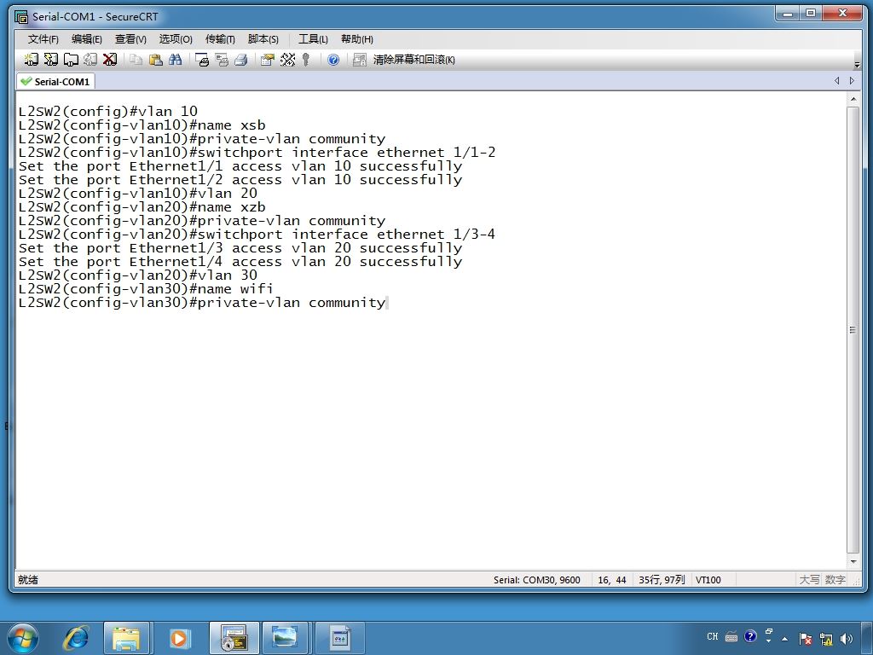Click the Public Key Assistant key icon
Screen dimensions: 873x655
pyautogui.click(x=306, y=60)
